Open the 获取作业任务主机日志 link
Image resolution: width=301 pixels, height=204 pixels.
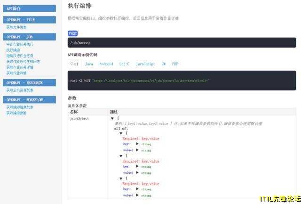(23, 62)
